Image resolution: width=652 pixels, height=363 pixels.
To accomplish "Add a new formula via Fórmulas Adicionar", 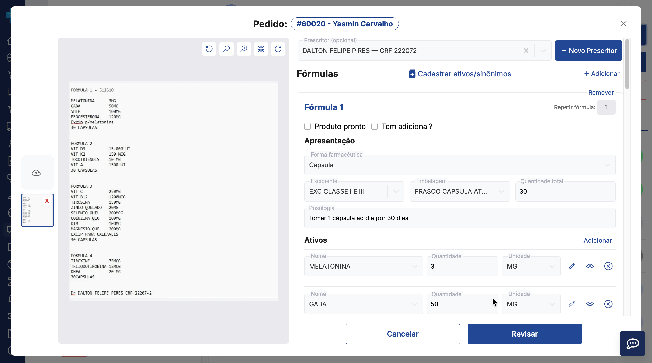I will pos(602,74).
